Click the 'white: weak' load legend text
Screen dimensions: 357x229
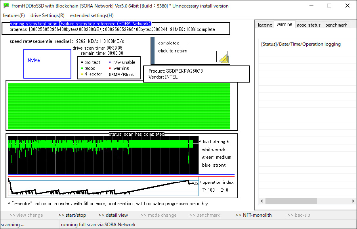[x=214, y=150]
